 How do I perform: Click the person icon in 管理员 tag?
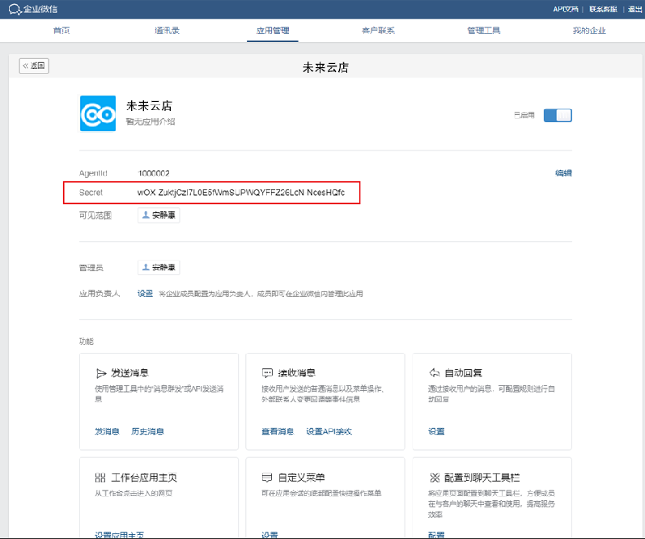146,267
